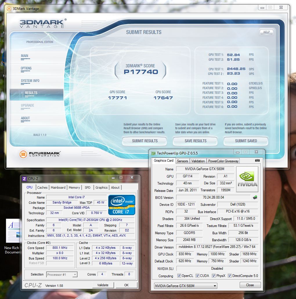
Task: Minimize the CPU-Z window
Action: click(x=113, y=178)
